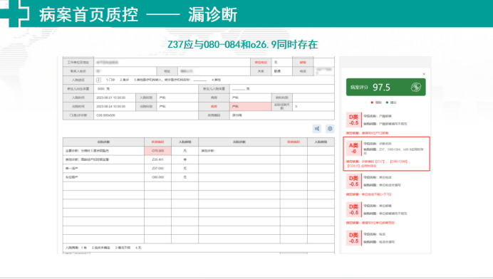Viewport: 493px width, 279px height.
Task: Click the highlighted O70.000 disease code cell
Action: coord(158,151)
